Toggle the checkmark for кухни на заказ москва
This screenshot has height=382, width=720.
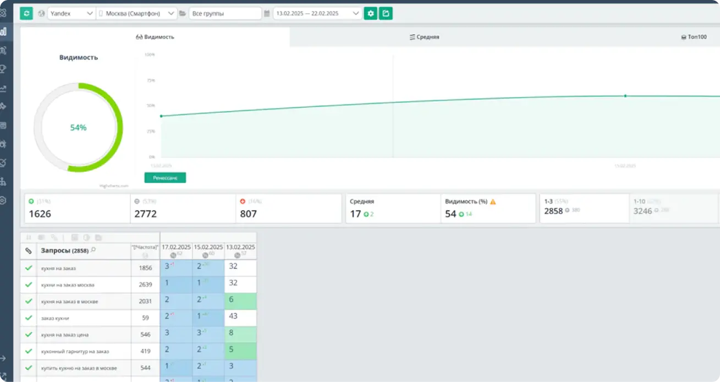click(29, 285)
